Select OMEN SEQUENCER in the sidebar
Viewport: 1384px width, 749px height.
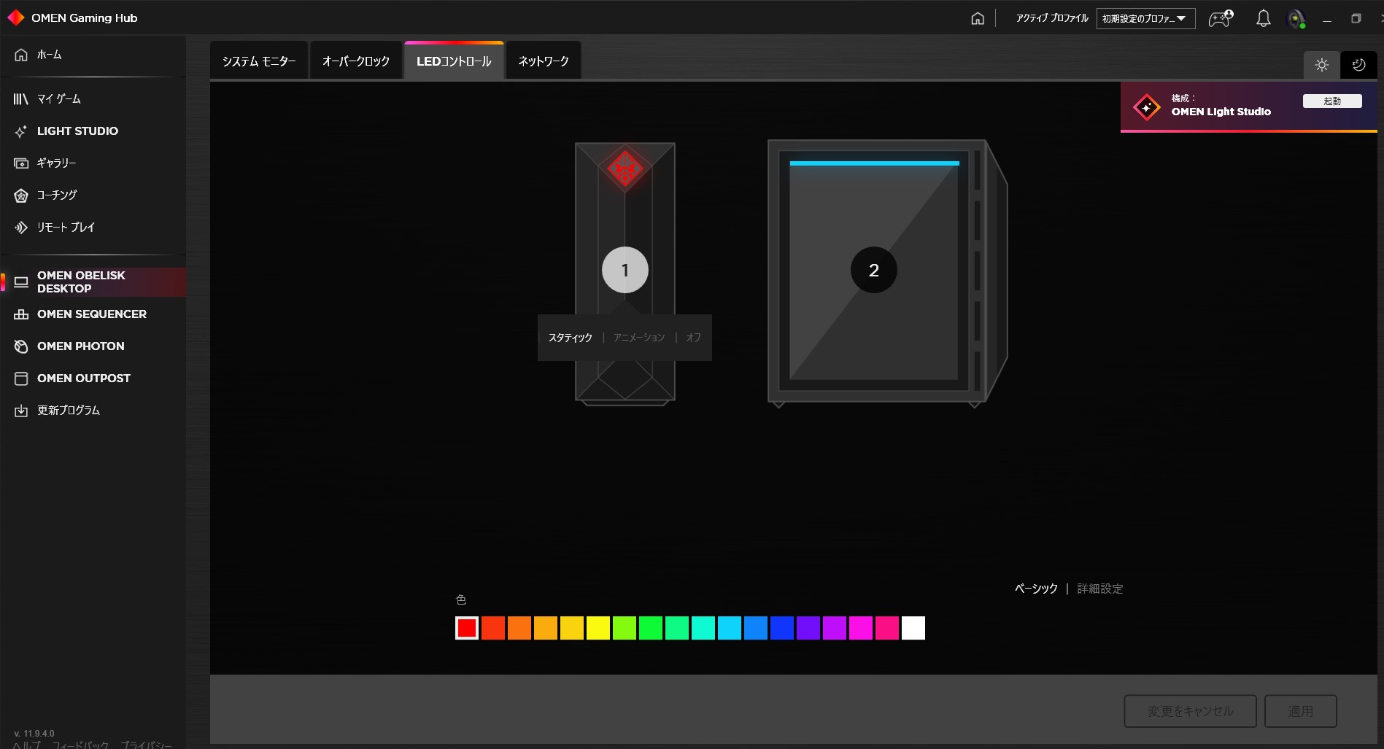click(x=91, y=314)
